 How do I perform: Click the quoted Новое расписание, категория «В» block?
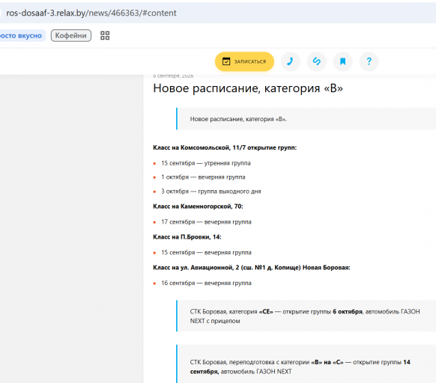pos(306,119)
